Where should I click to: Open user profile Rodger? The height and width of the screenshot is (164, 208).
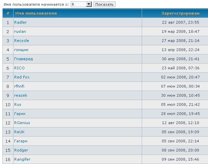click(21, 150)
